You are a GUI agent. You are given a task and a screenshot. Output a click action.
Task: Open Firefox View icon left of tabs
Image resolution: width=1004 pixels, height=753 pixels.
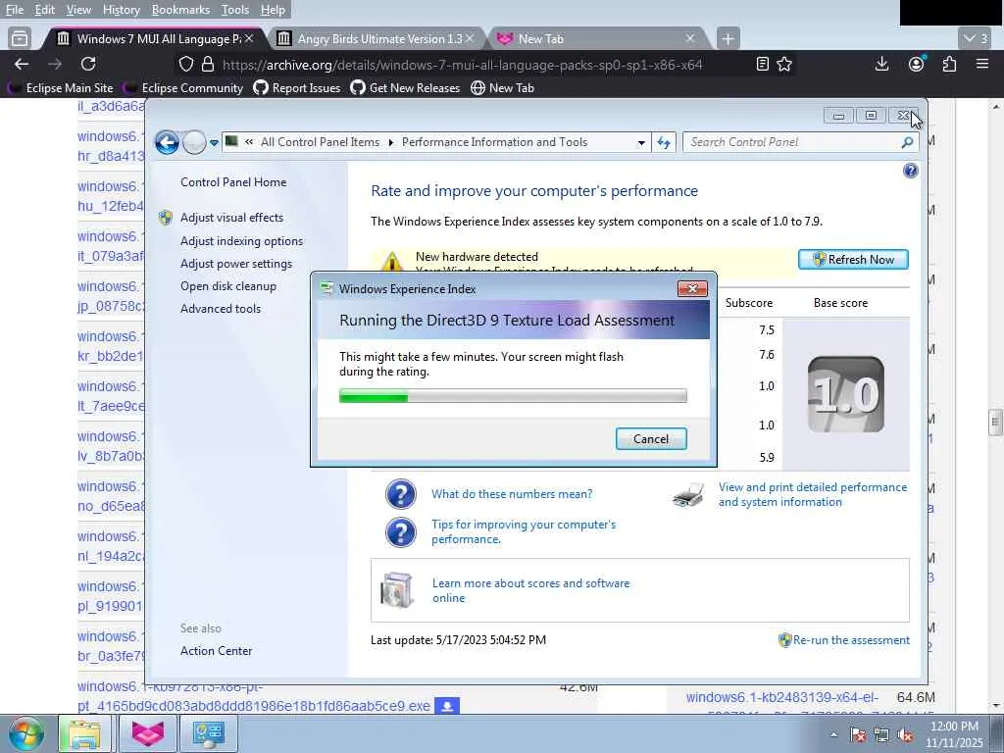coord(20,38)
